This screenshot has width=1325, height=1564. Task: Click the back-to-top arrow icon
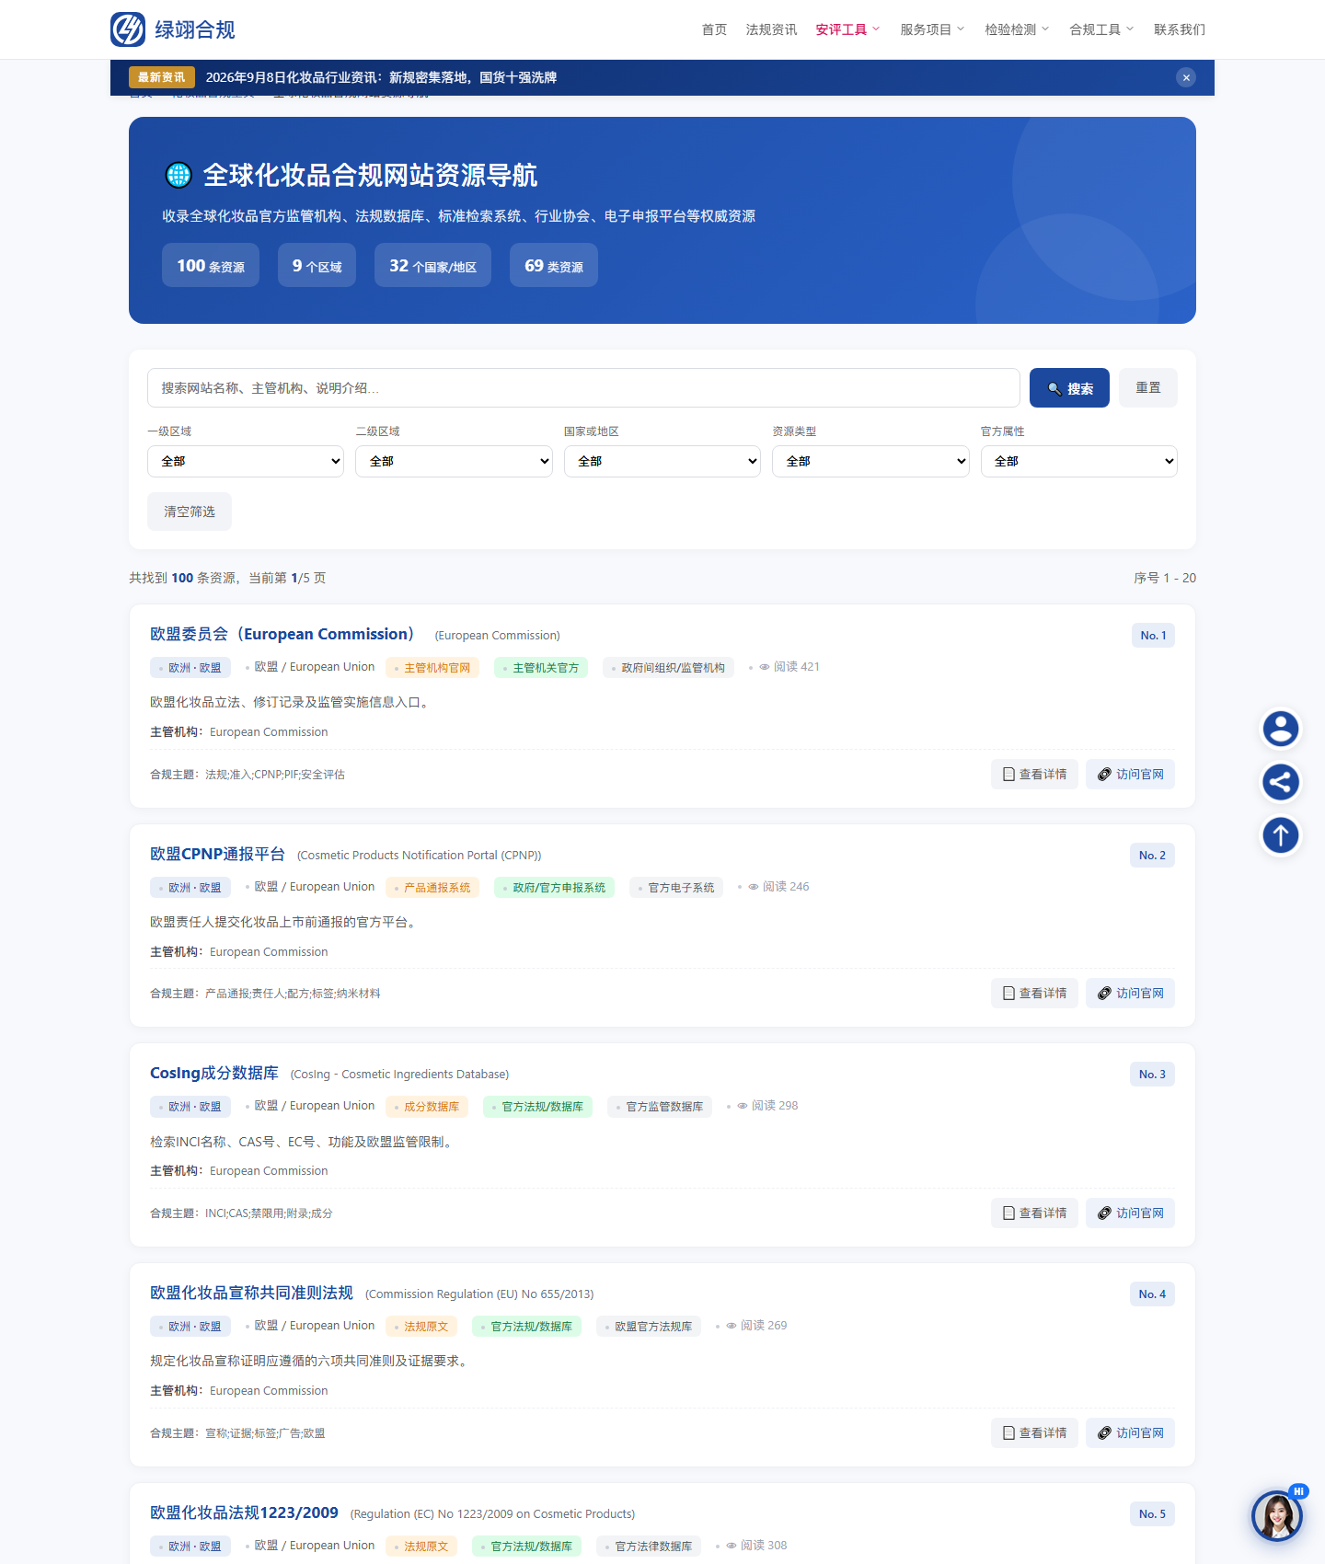pyautogui.click(x=1280, y=835)
